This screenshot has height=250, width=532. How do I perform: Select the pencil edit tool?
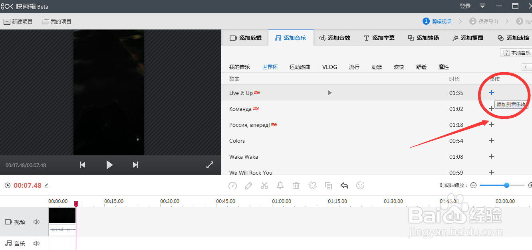click(248, 185)
